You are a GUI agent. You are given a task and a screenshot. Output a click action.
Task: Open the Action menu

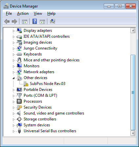23,13
